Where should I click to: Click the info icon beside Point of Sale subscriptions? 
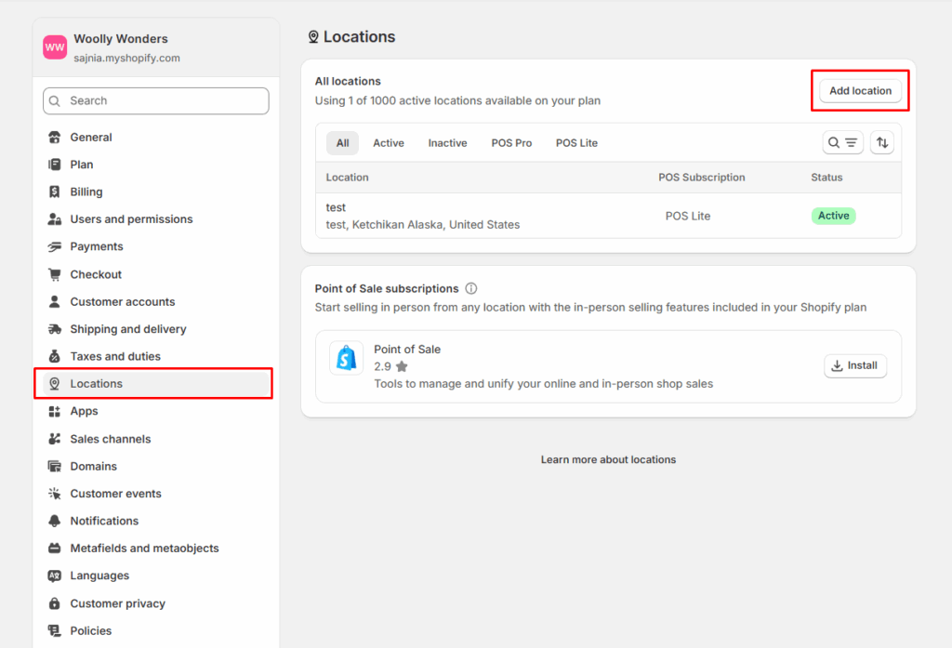[471, 288]
